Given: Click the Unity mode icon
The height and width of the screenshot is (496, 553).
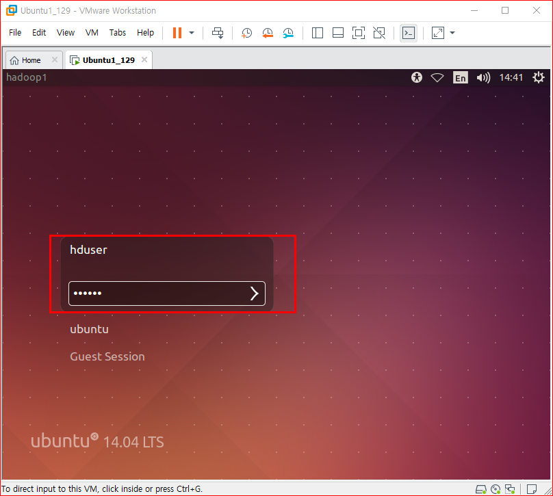Looking at the screenshot, I should (x=379, y=33).
